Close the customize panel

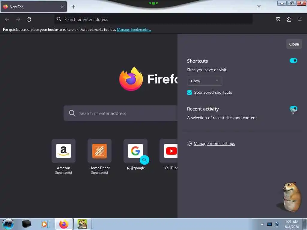pyautogui.click(x=294, y=44)
